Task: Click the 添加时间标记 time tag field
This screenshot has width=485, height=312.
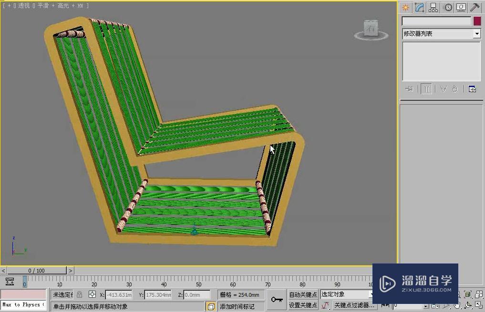Action: point(241,306)
